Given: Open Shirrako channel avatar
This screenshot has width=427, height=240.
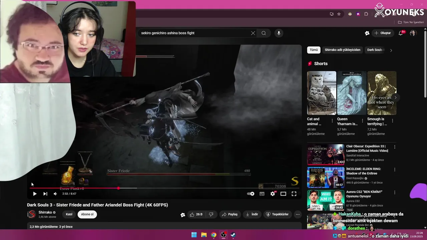Looking at the screenshot, I should [x=31, y=214].
